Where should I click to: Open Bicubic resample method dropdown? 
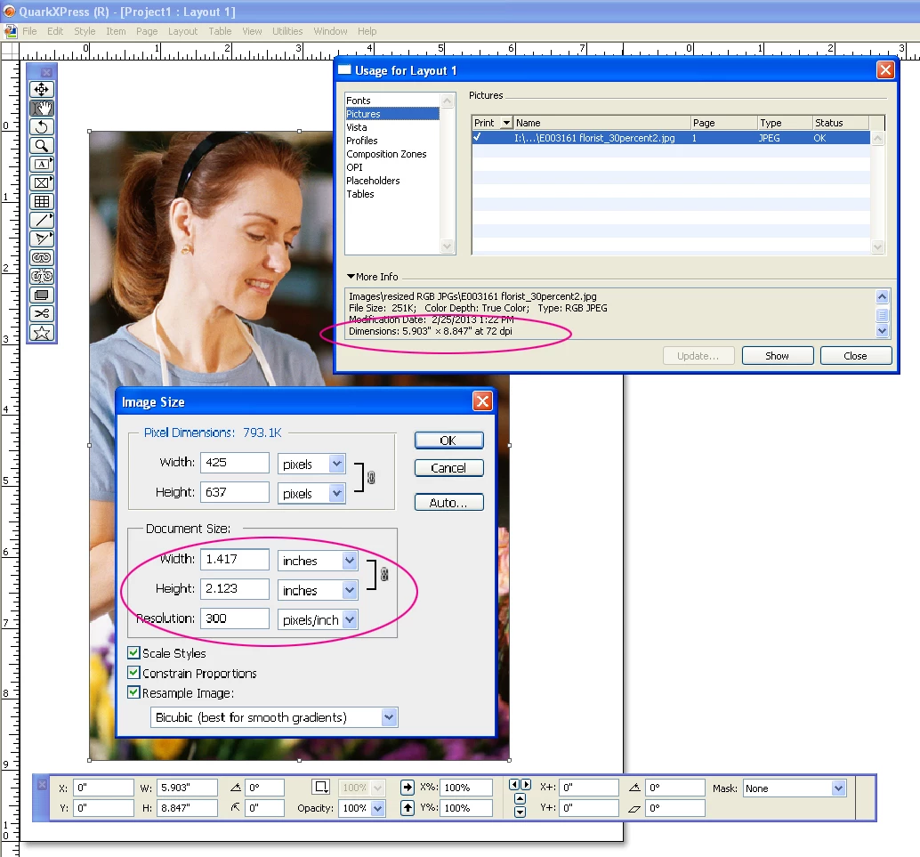coord(389,717)
